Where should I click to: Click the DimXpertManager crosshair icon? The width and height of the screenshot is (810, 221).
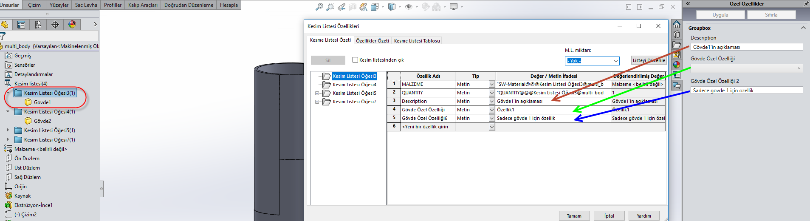pos(55,25)
